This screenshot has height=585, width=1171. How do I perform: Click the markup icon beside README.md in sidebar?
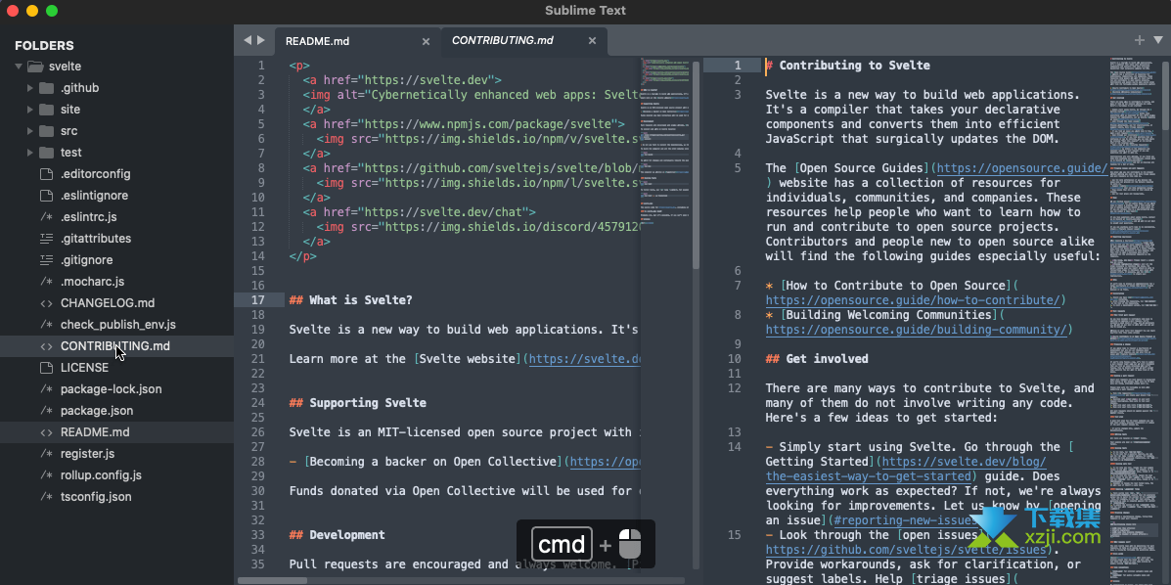pyautogui.click(x=46, y=432)
